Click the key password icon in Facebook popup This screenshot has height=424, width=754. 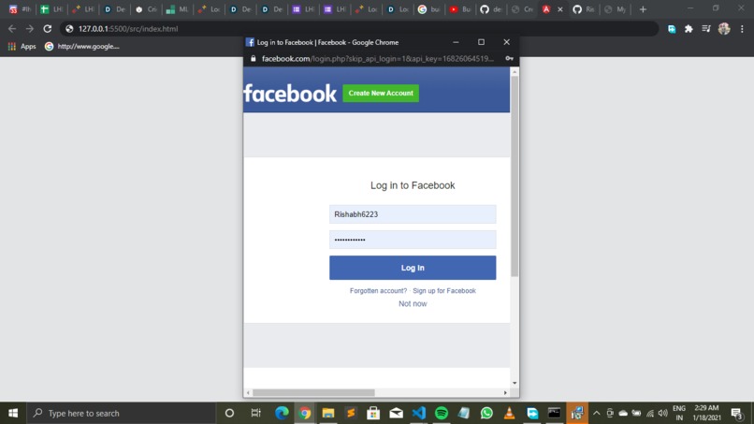[509, 58]
